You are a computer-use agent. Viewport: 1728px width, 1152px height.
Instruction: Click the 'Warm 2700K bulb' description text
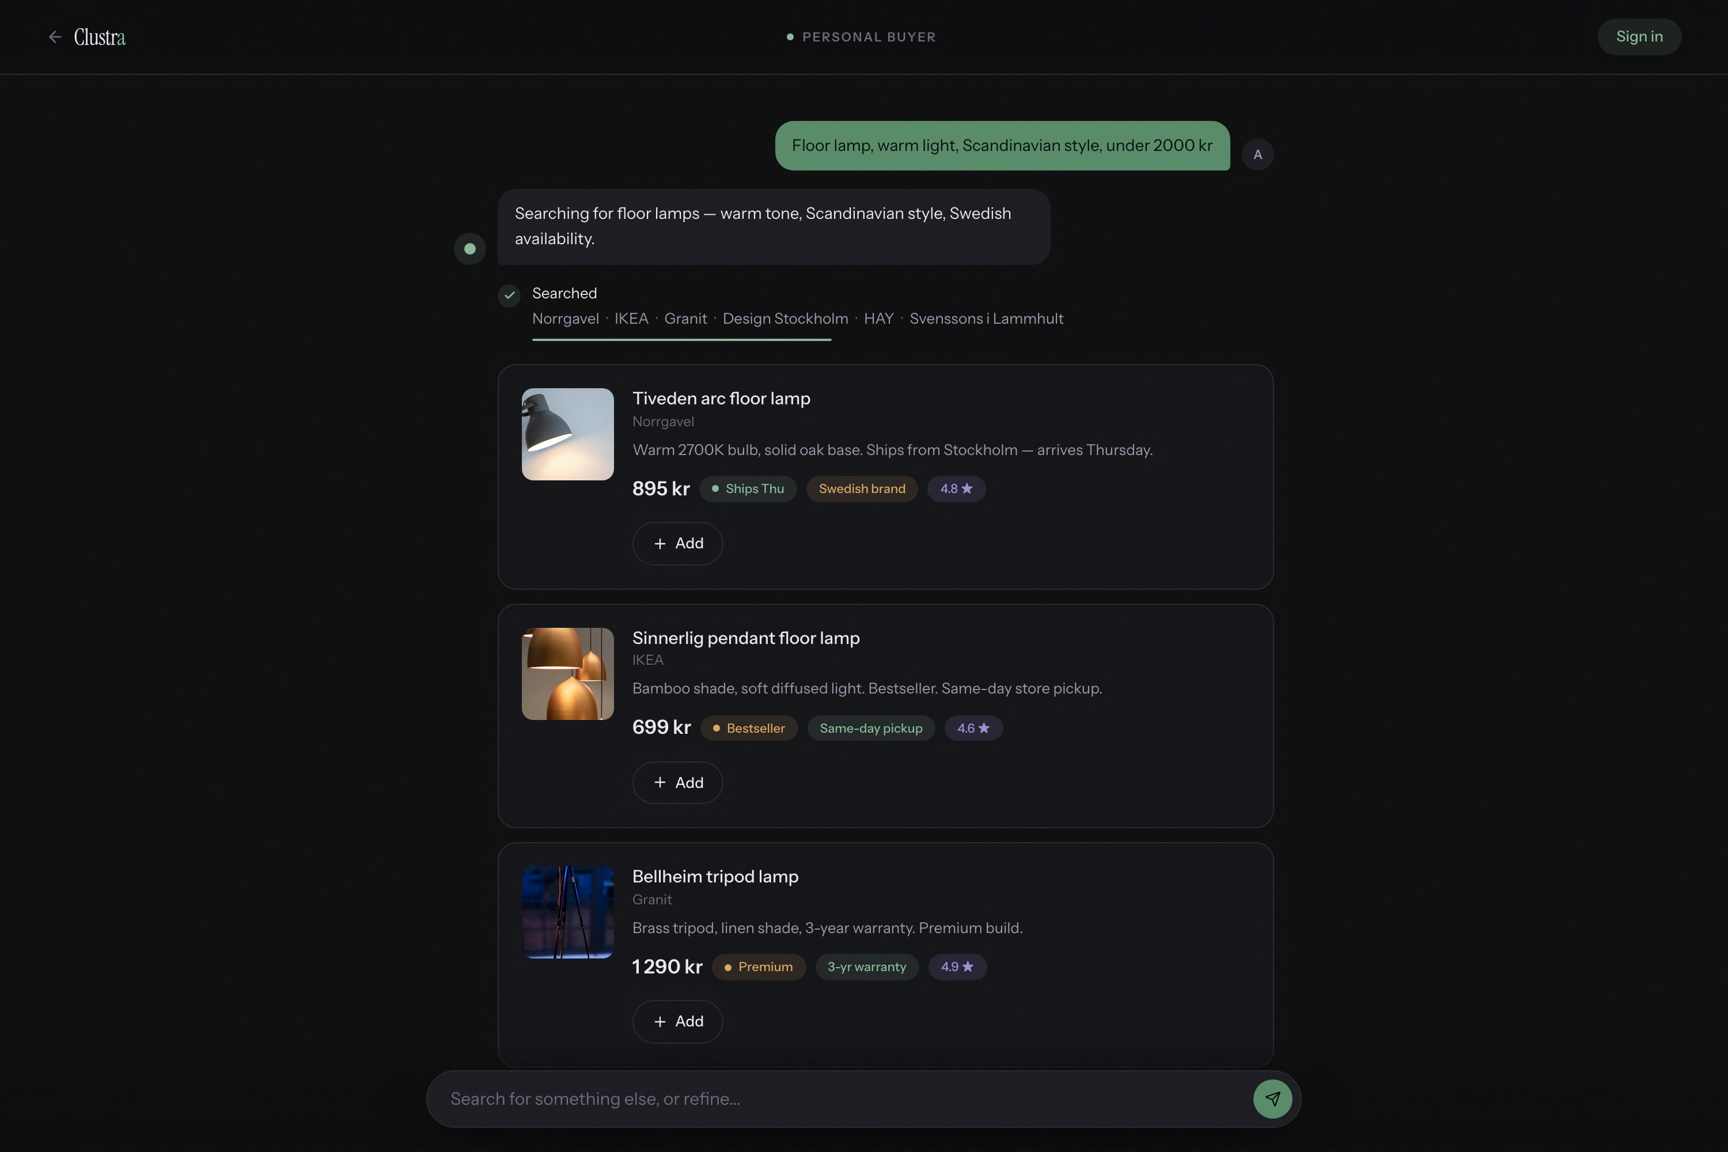[892, 450]
